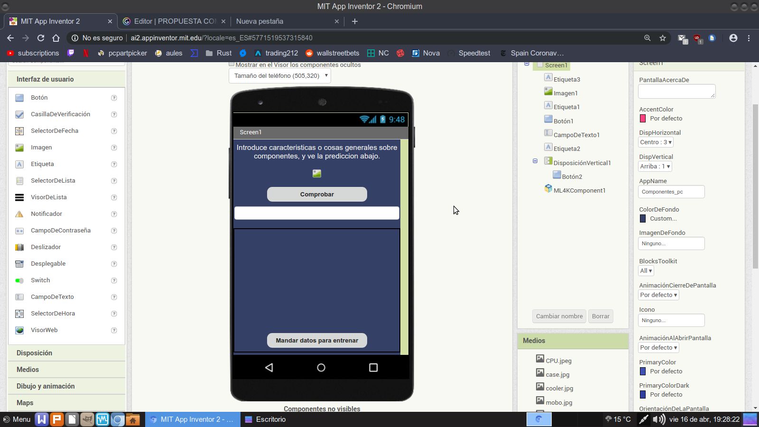Select the Notificador component icon
This screenshot has width=759, height=427.
pyautogui.click(x=19, y=213)
